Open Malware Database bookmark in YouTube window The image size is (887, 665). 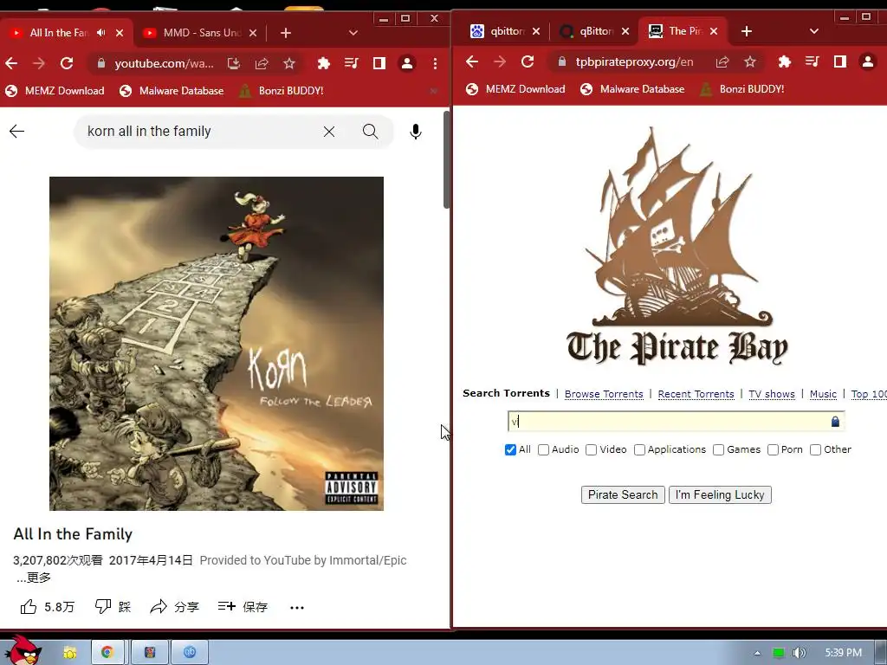pos(172,90)
